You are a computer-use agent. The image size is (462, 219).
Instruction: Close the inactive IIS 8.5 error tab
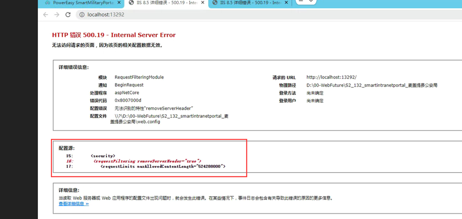(x=285, y=3)
